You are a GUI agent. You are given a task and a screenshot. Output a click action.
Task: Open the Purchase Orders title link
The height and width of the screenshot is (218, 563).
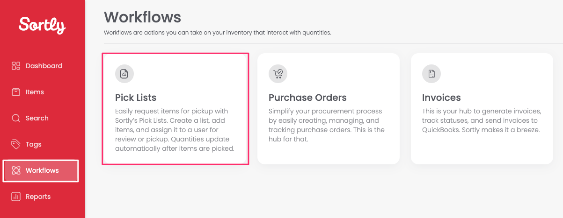(307, 98)
